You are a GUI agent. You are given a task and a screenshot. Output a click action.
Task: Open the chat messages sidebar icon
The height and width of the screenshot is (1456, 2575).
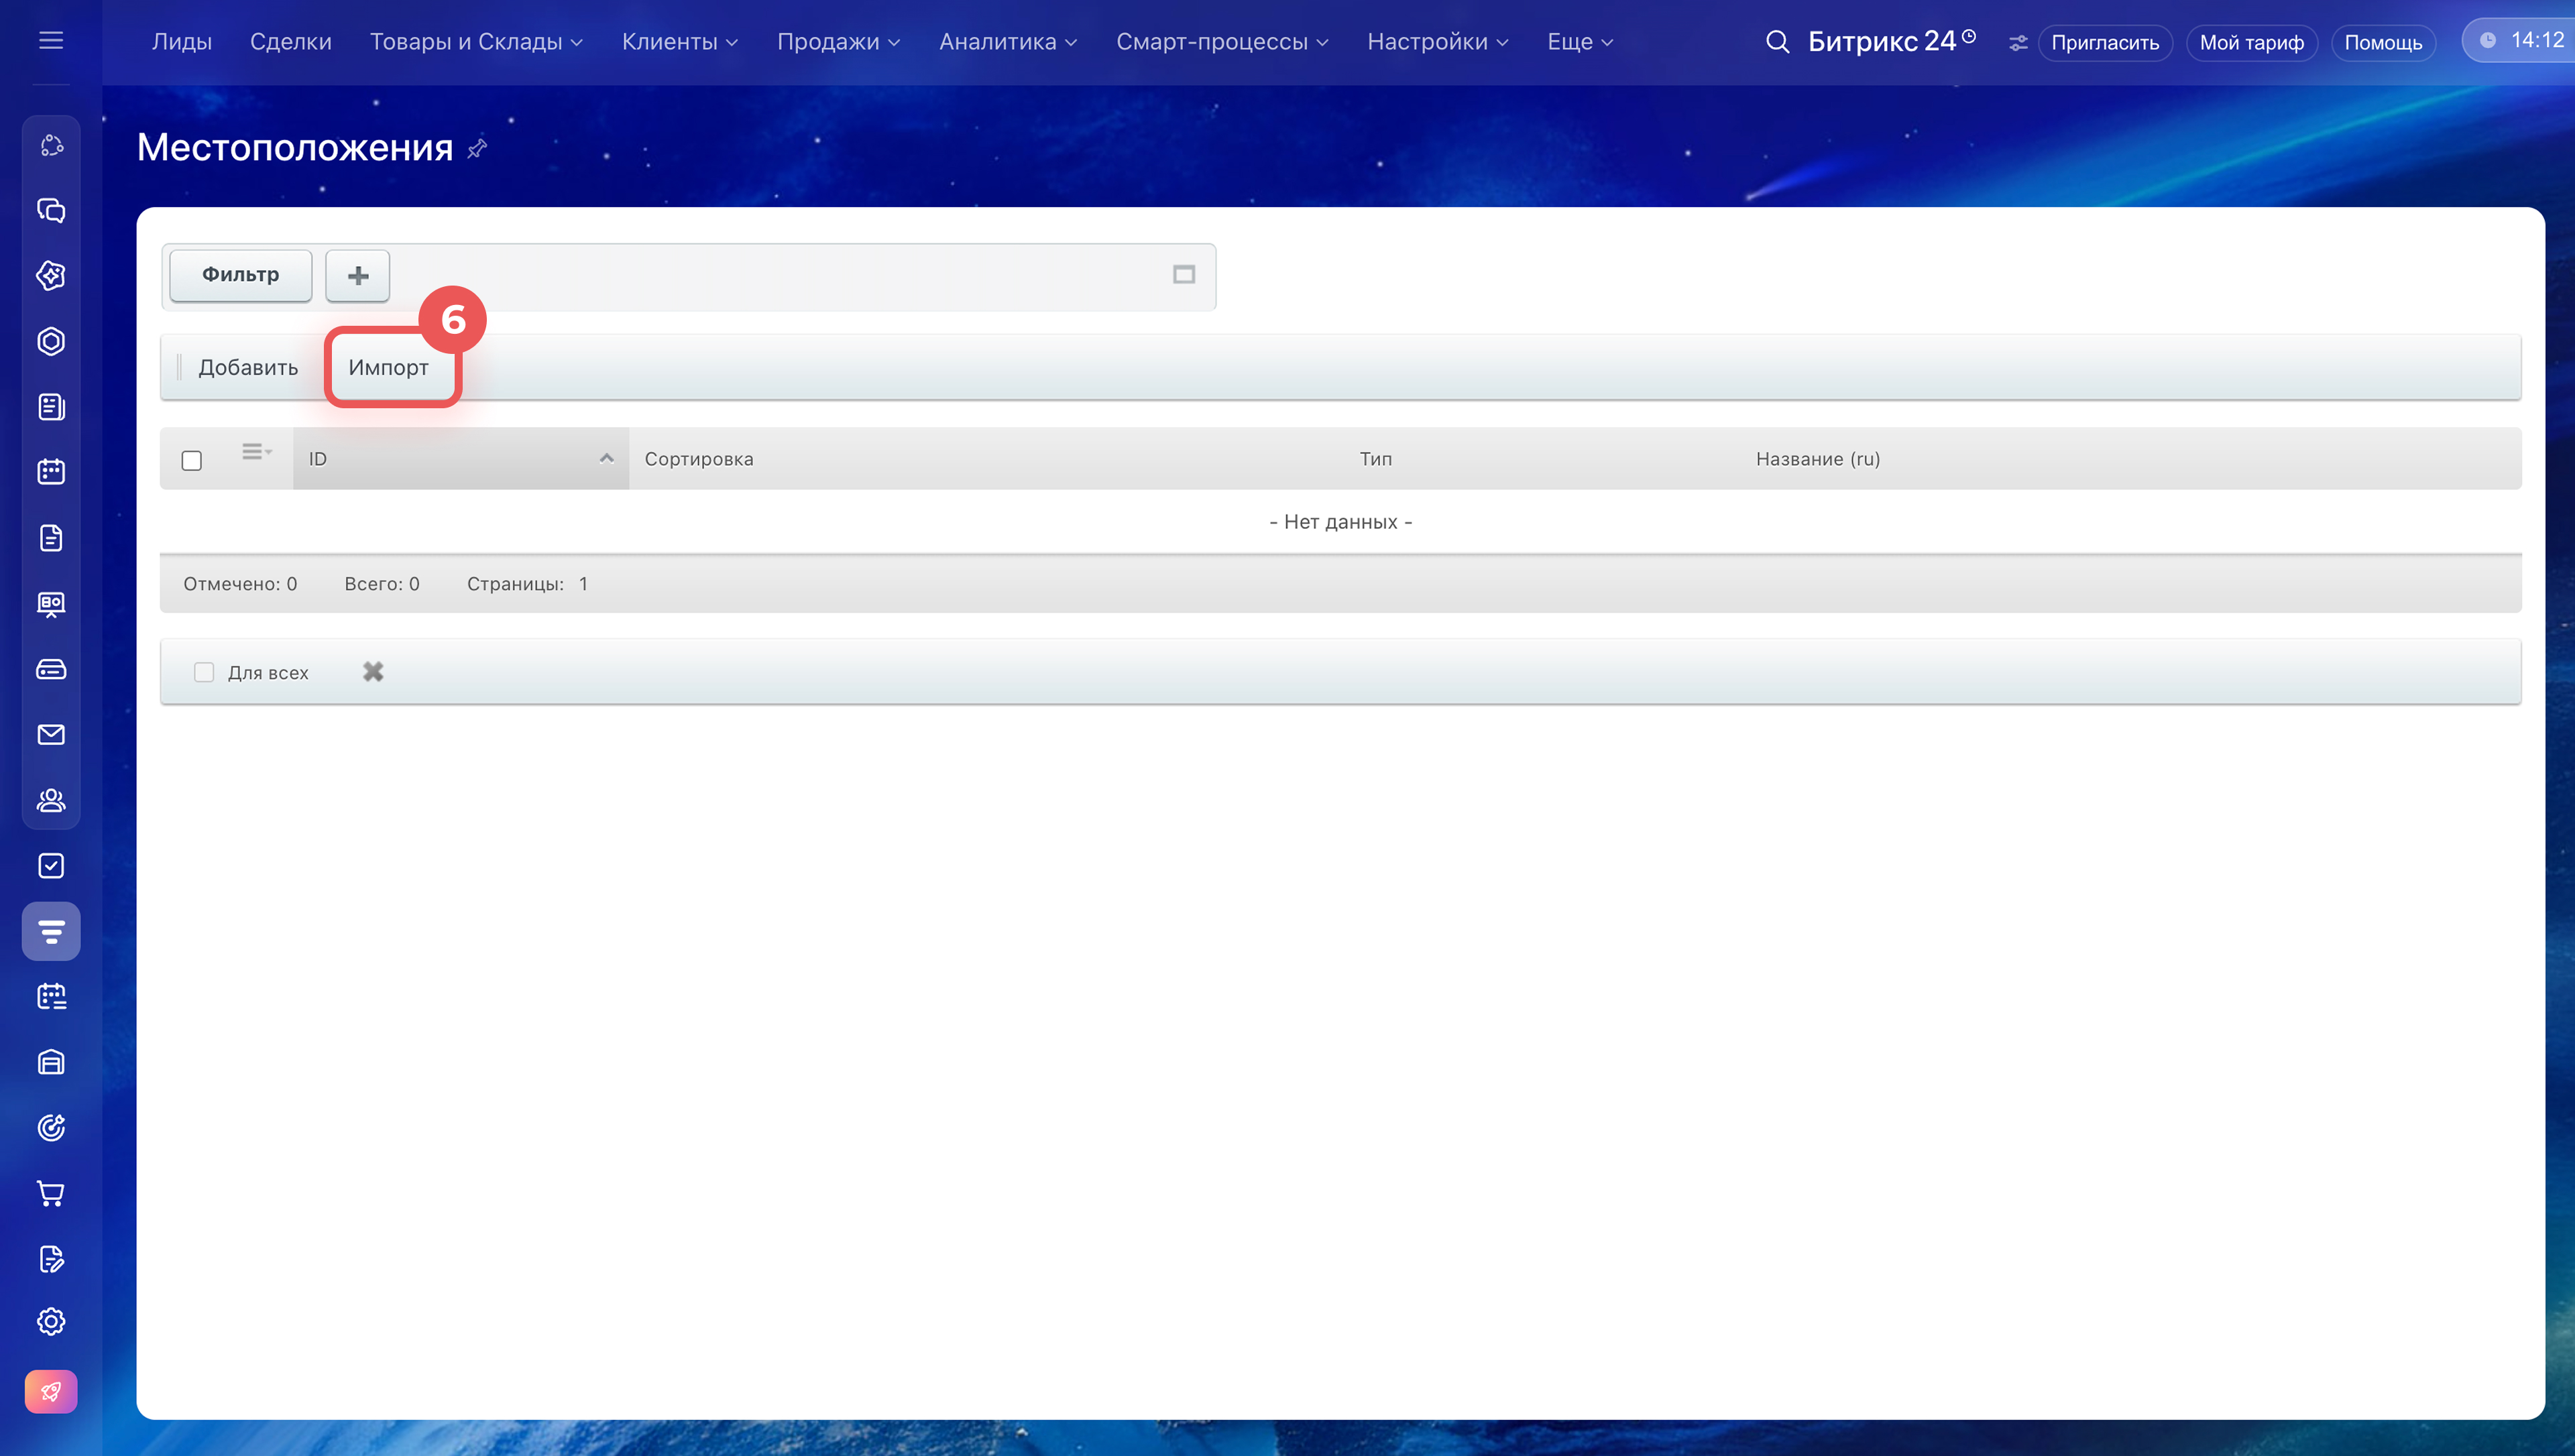[x=51, y=211]
